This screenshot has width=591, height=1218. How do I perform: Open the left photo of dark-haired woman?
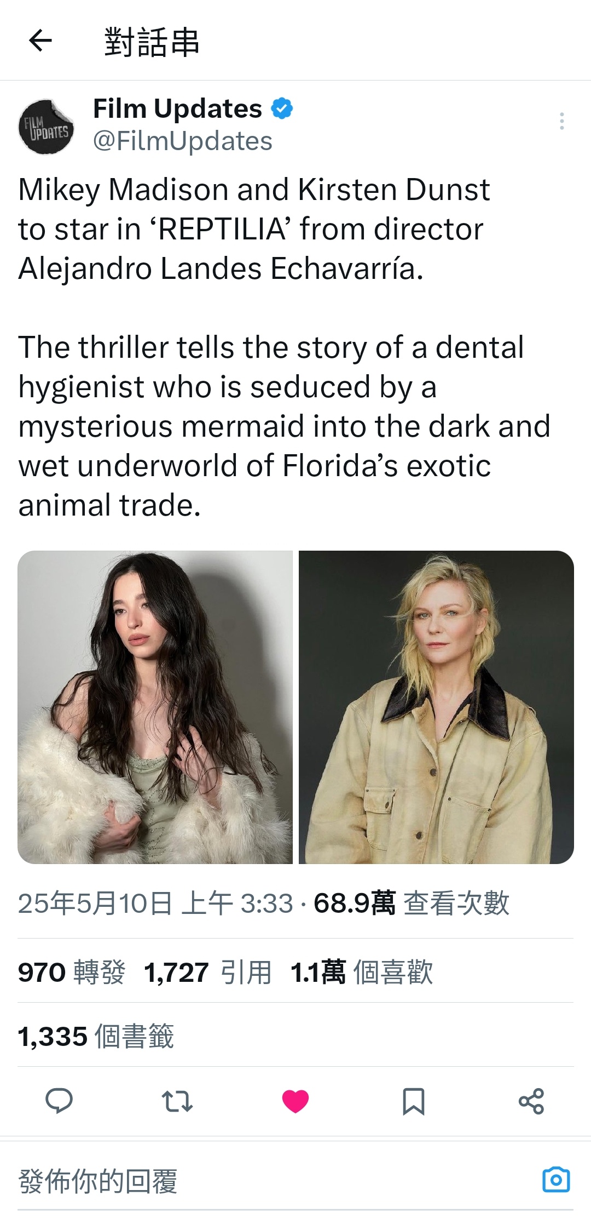click(155, 707)
